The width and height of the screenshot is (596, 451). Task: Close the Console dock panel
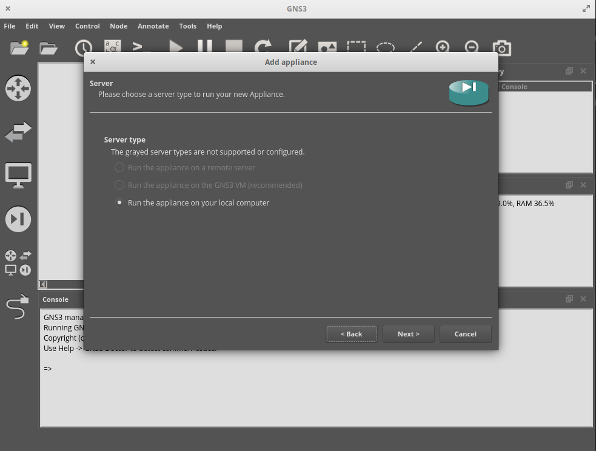[583, 299]
